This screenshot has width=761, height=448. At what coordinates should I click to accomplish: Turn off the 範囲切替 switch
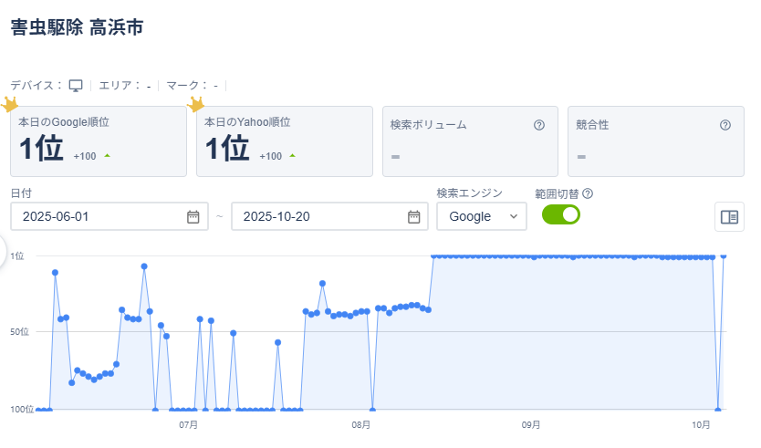561,215
